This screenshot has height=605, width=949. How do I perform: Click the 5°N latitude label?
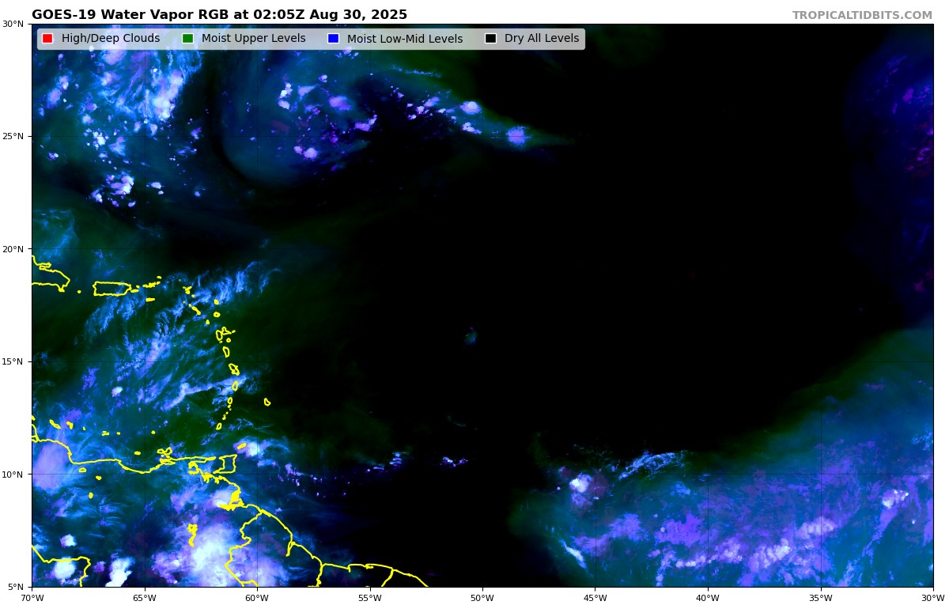pyautogui.click(x=16, y=587)
